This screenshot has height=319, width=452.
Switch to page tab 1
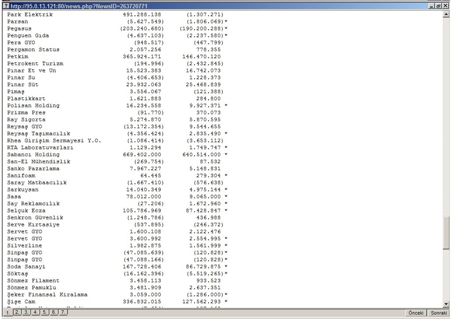[x=8, y=313]
